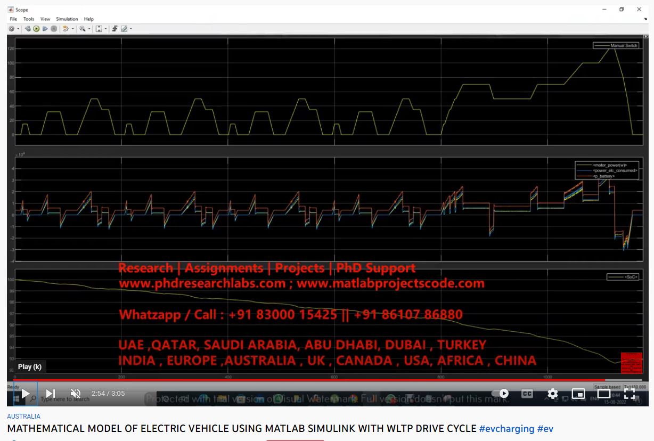654x441 pixels.
Task: Click the cursor measurements icon
Action: pyautogui.click(x=124, y=29)
